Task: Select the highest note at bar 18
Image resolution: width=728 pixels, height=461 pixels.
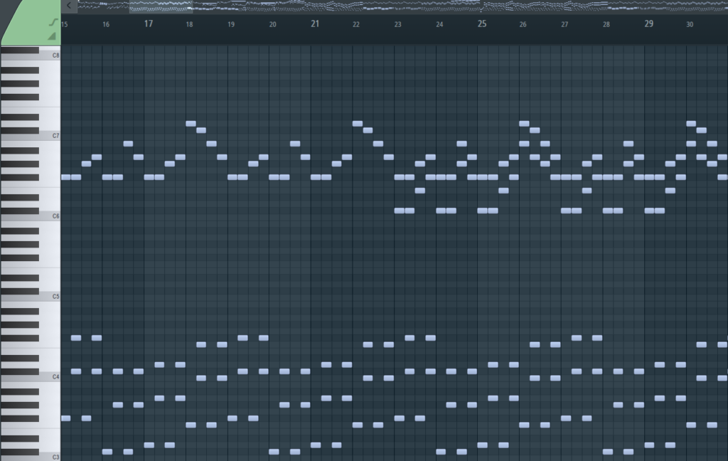Action: pos(191,124)
